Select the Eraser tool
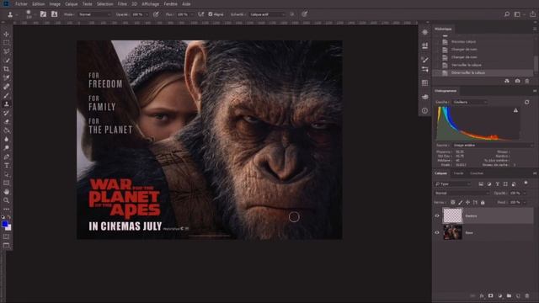The height and width of the screenshot is (303, 539). pyautogui.click(x=6, y=121)
